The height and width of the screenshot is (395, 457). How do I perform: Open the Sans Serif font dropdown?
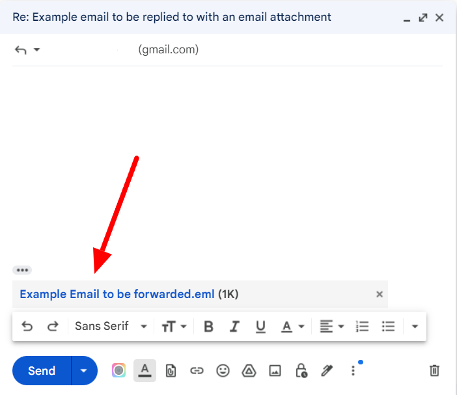coord(111,326)
